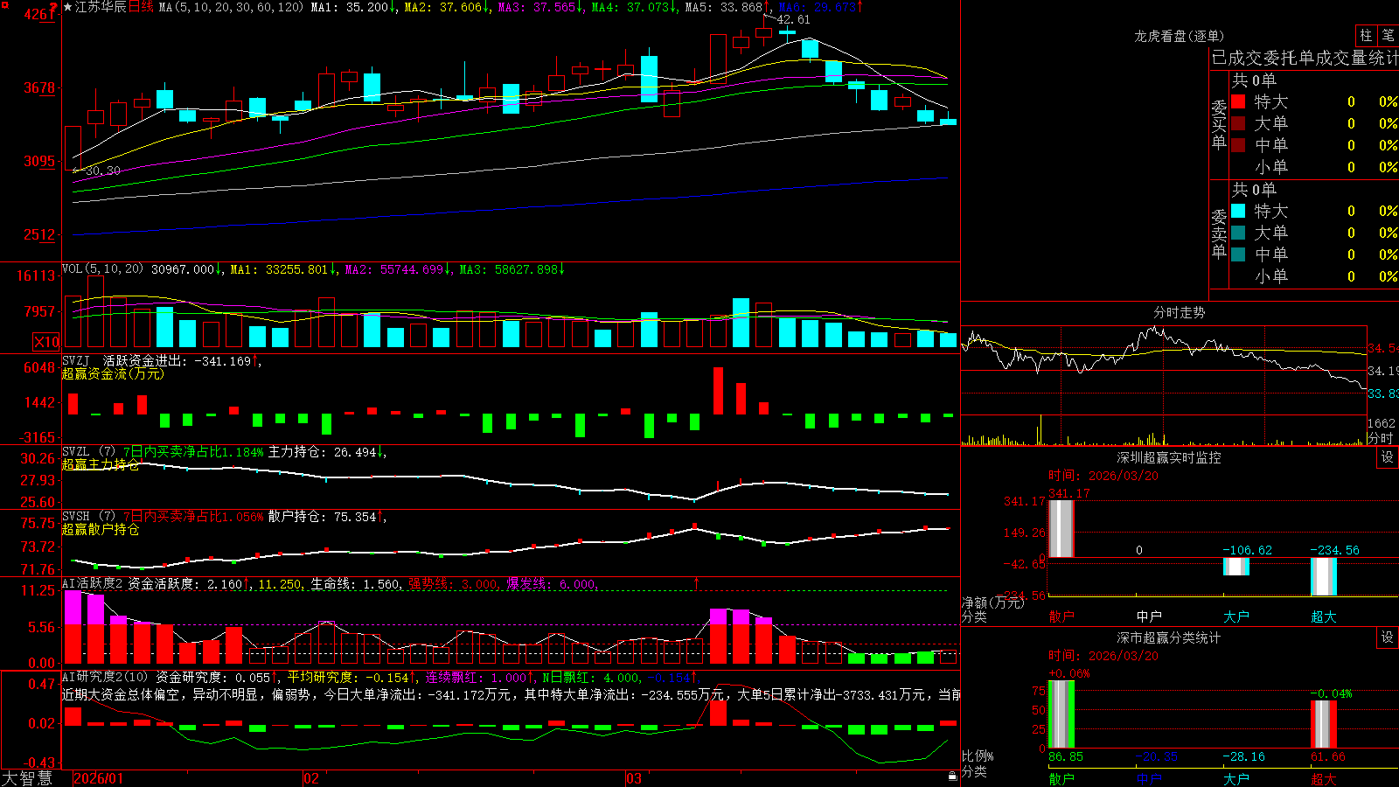Viewport: 1399px width, 787px height.
Task: Click the 分时走势 panel title
Action: 1179,312
